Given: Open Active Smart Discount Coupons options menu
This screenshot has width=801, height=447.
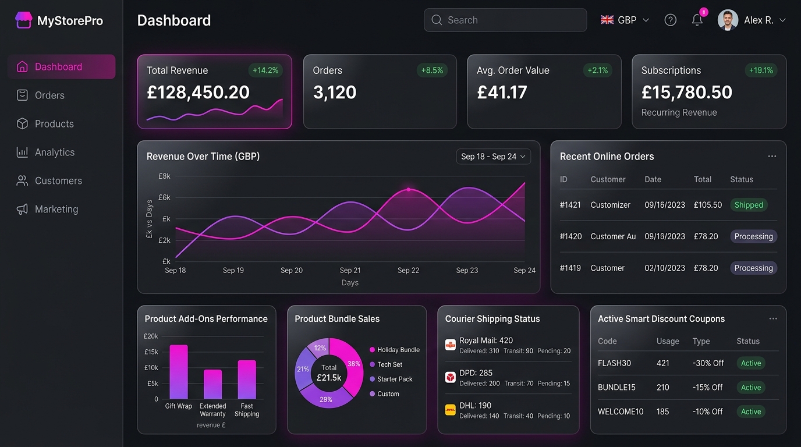Looking at the screenshot, I should pyautogui.click(x=773, y=318).
